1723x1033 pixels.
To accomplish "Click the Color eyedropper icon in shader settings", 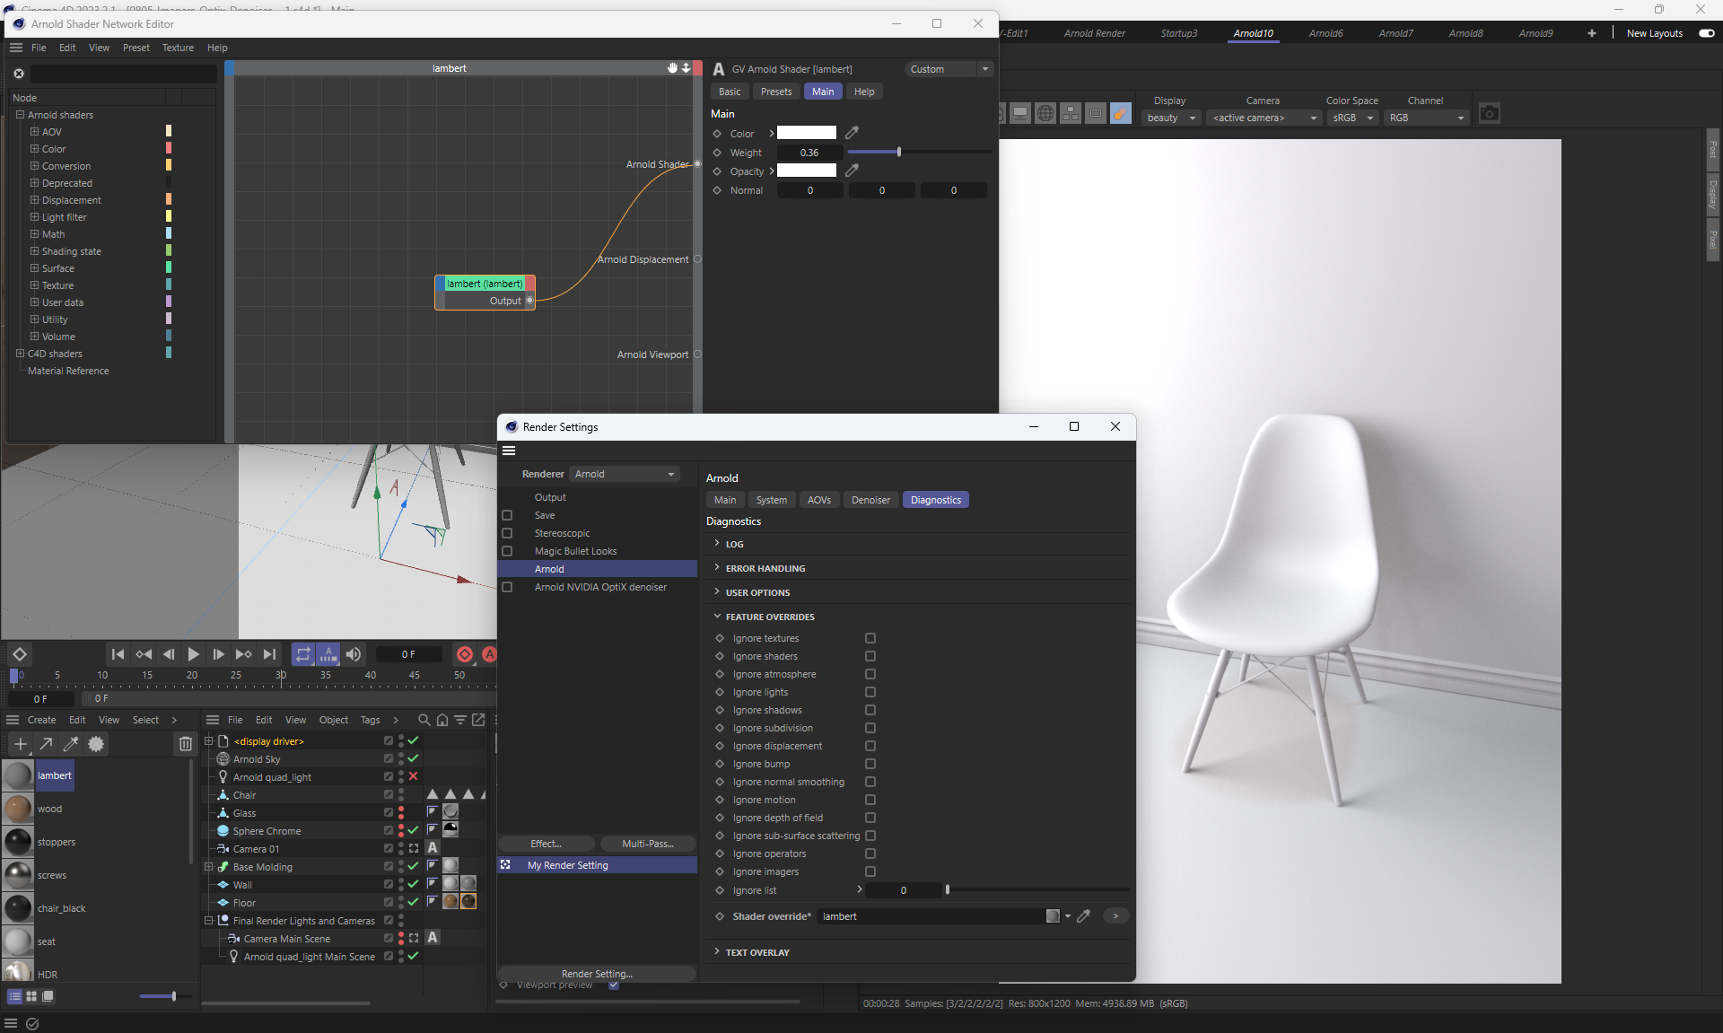I will 852,133.
